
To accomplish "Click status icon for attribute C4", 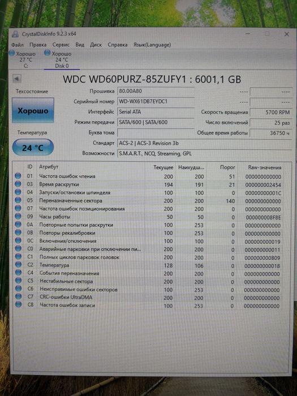I will click(18, 273).
